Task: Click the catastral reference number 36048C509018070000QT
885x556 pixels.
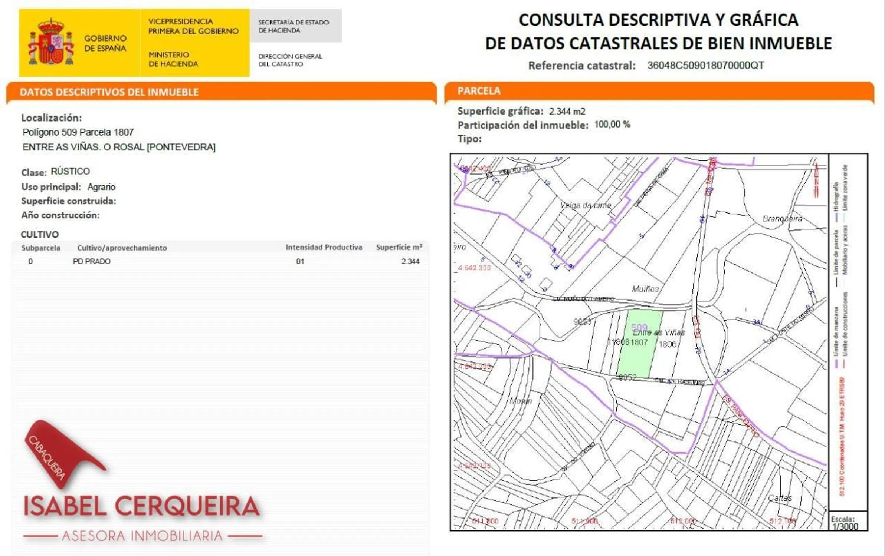Action: click(x=705, y=66)
